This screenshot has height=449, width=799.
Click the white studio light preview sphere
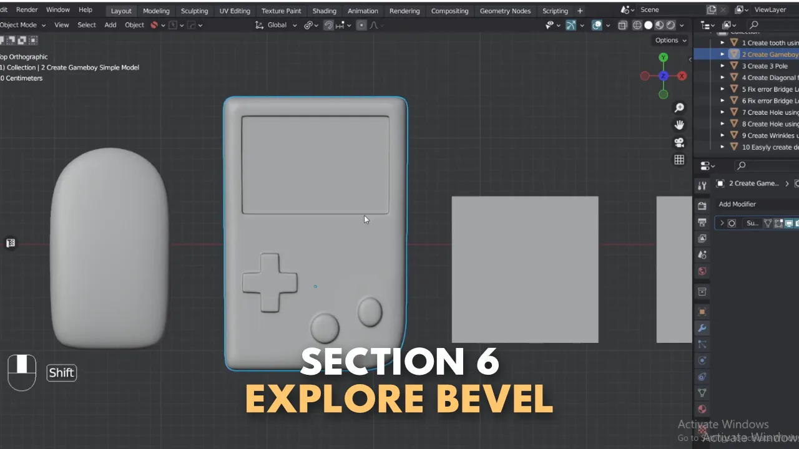(x=649, y=25)
